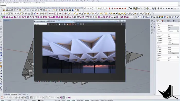Click the green power icon in pink toolbar
The image size is (180, 101).
(x=2, y=17)
